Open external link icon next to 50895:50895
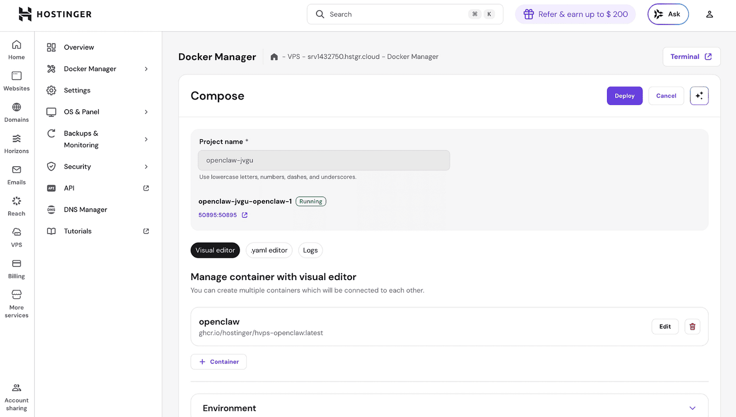736x417 pixels. [x=245, y=215]
